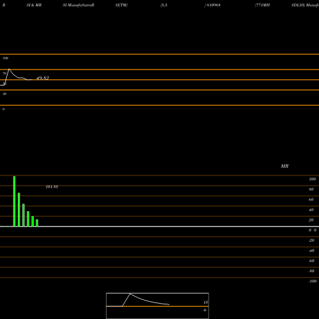The width and height of the screenshot is (319, 319).
Task: Click the ') 819968' header text
Action: tap(212, 5)
